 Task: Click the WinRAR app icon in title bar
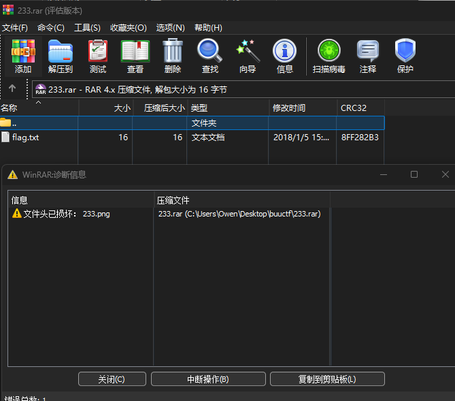coord(8,10)
